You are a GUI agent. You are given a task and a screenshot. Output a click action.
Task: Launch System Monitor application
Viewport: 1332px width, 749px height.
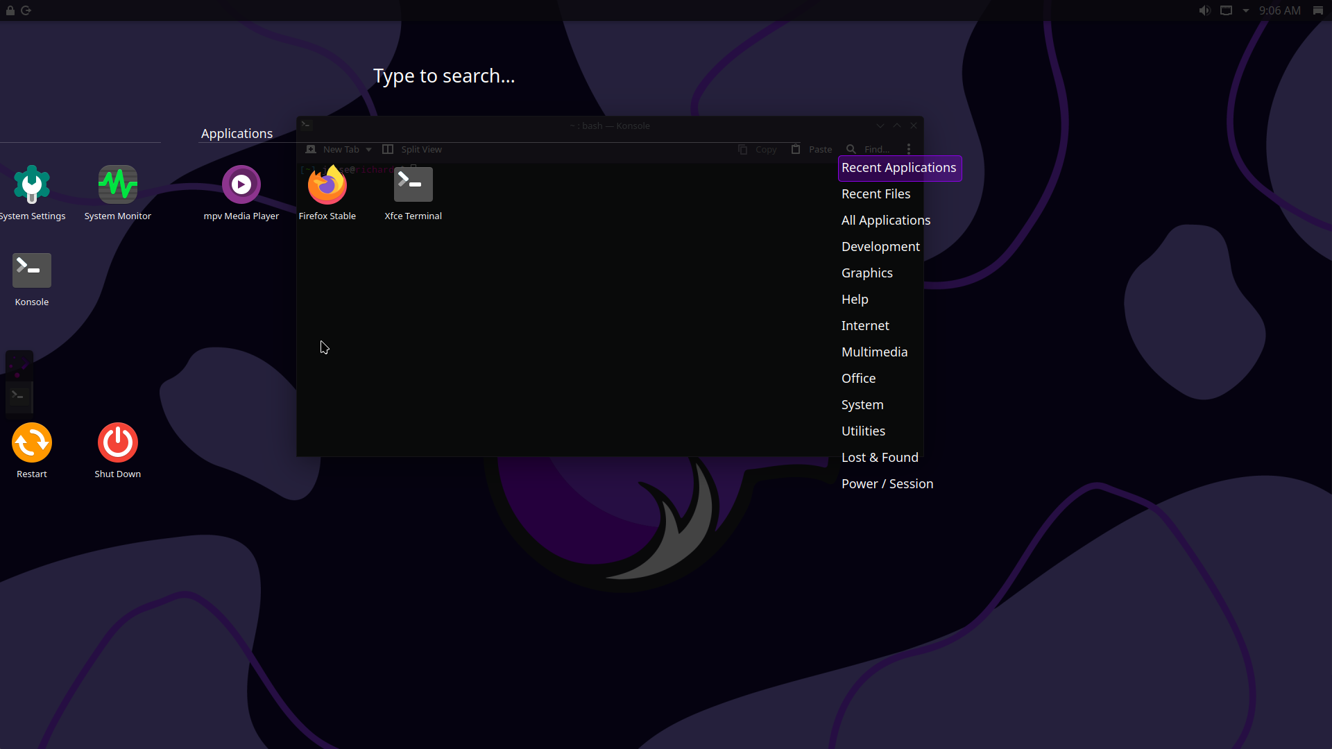pos(118,194)
